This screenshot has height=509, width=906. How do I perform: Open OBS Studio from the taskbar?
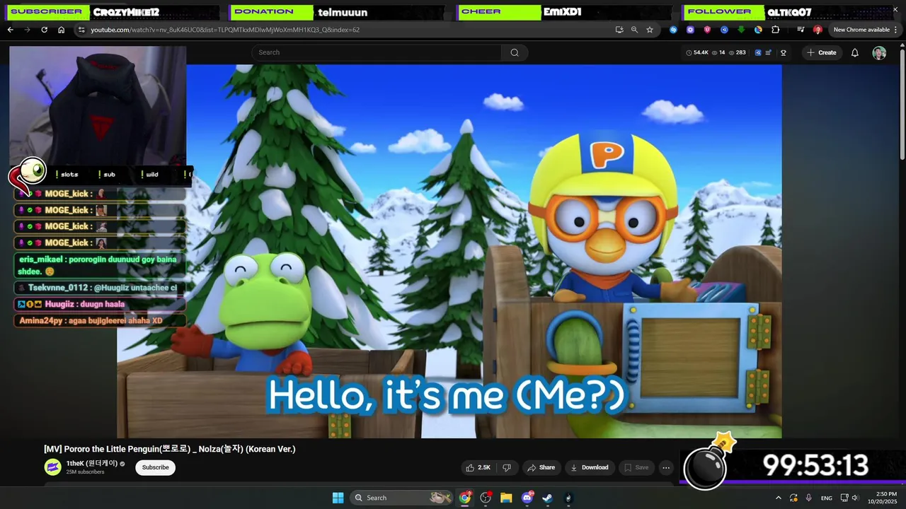pyautogui.click(x=486, y=498)
